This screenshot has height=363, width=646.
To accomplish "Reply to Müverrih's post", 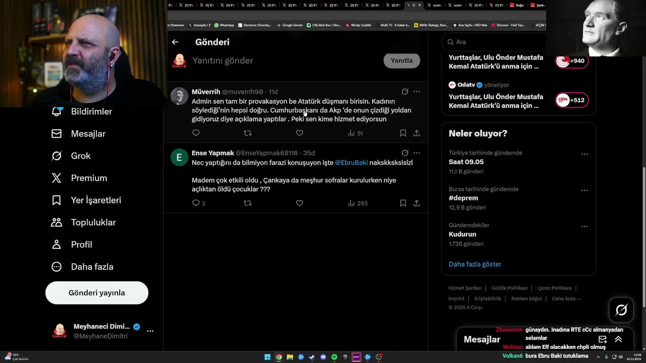I will tap(196, 133).
